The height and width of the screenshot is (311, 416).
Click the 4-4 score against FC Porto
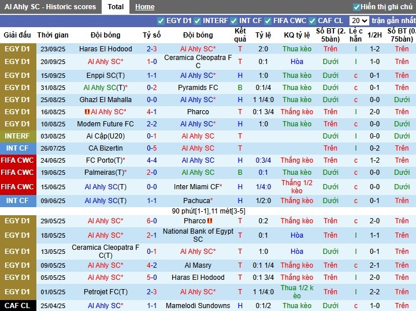coord(151,160)
